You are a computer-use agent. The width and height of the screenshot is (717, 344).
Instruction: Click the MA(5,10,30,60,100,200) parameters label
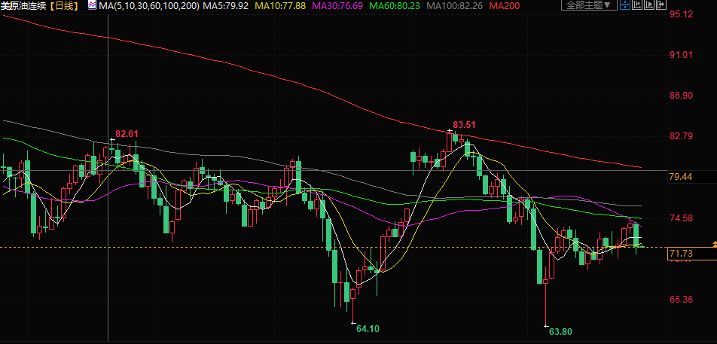pyautogui.click(x=149, y=6)
